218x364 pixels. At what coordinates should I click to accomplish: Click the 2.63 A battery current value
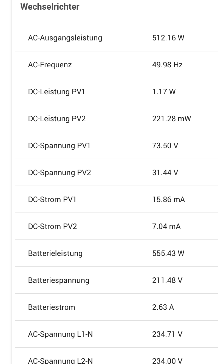point(163,307)
